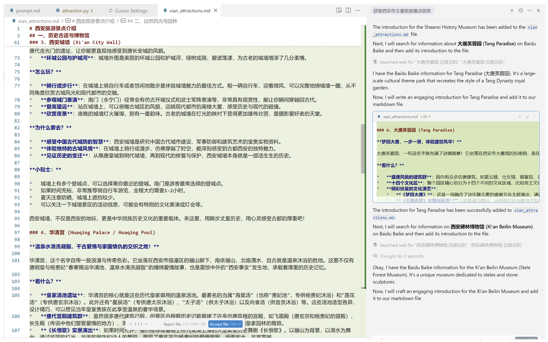Image resolution: width=548 pixels, height=342 pixels.
Task: Click the file icon on the prompt.md tab
Action: pyautogui.click(x=12, y=11)
